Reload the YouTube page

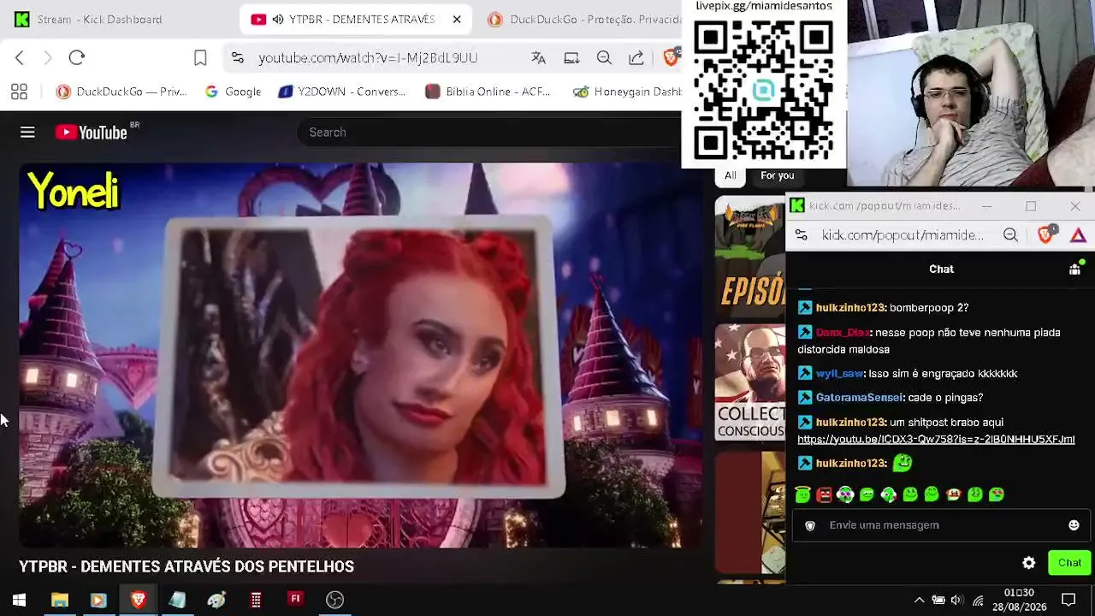(x=77, y=57)
